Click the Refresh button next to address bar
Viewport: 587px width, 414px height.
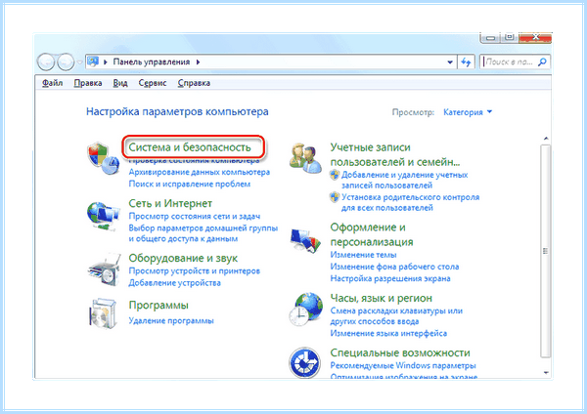[x=466, y=62]
